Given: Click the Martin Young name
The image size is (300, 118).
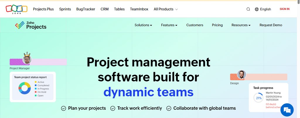Looking at the screenshot, I should coord(273,93).
